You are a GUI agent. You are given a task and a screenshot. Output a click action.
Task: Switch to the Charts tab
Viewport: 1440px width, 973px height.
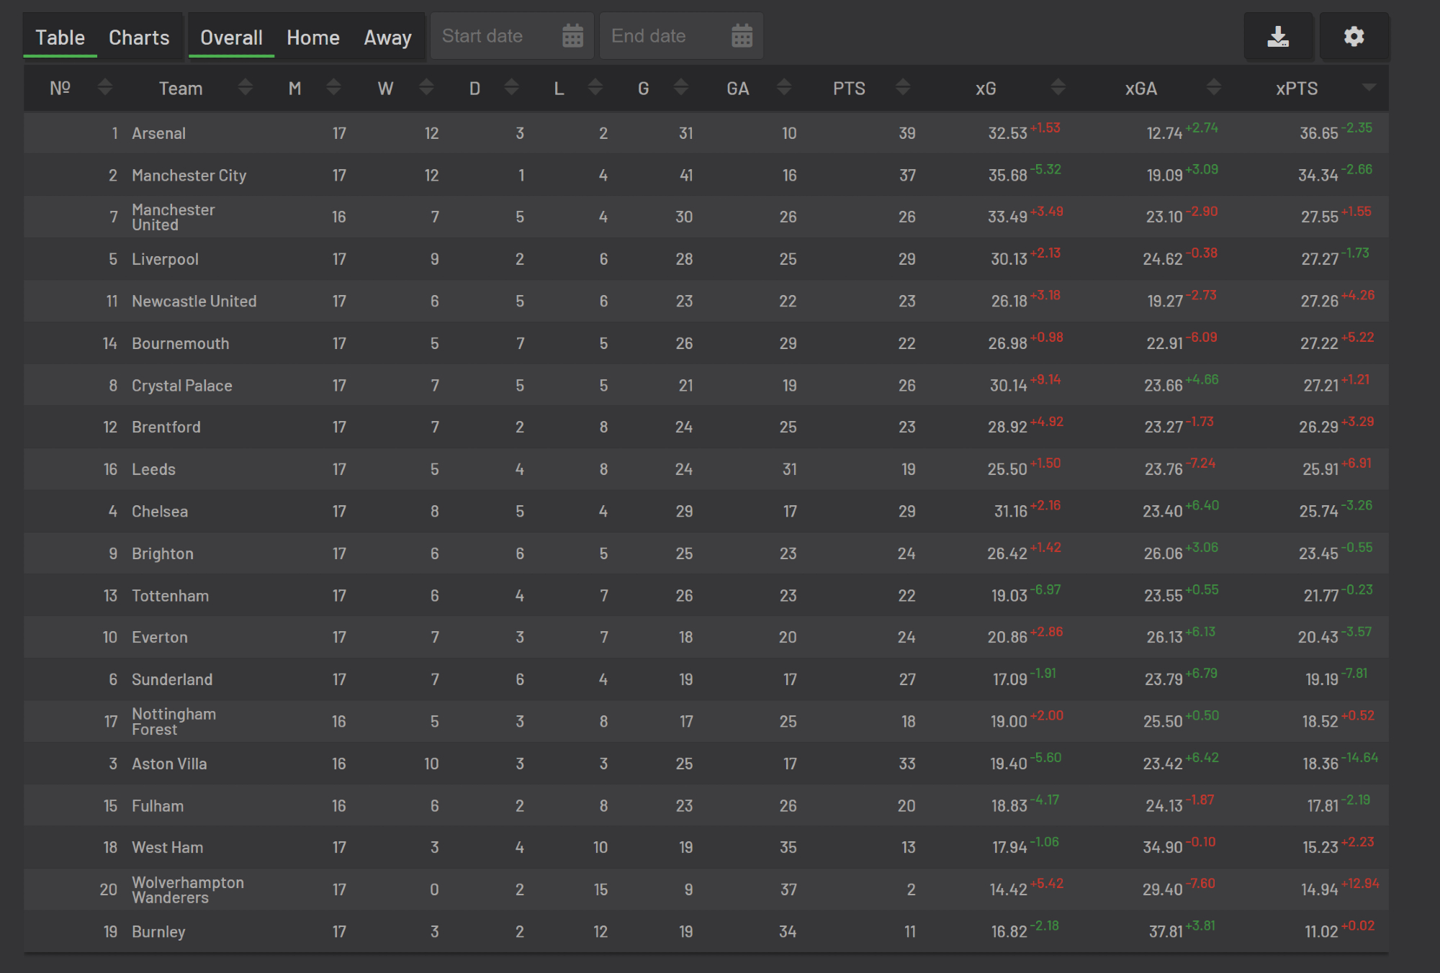point(139,37)
